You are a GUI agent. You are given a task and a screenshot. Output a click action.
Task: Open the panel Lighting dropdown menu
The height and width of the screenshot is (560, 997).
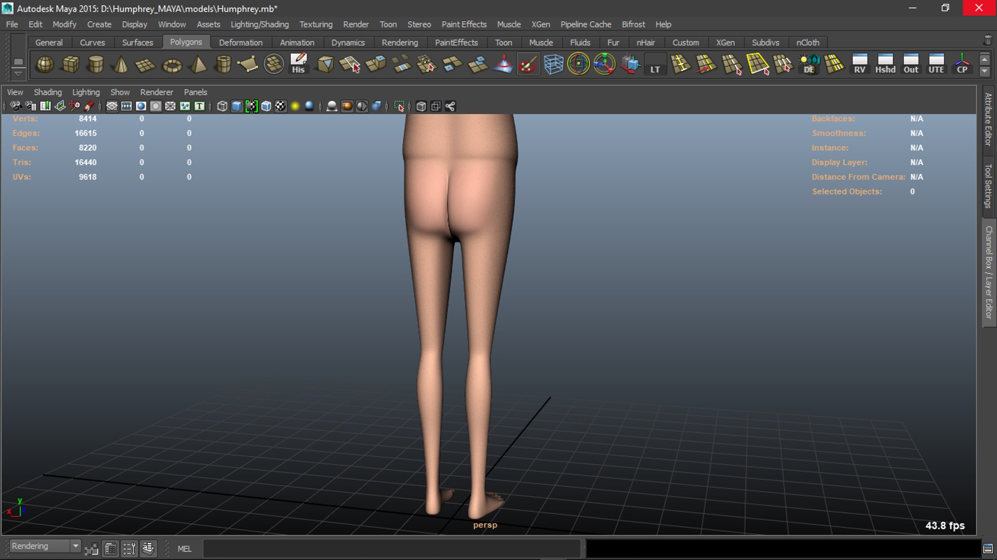pos(86,92)
